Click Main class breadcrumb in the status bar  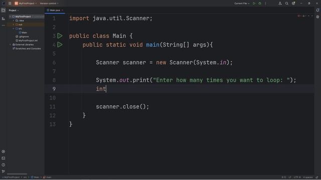point(35,177)
